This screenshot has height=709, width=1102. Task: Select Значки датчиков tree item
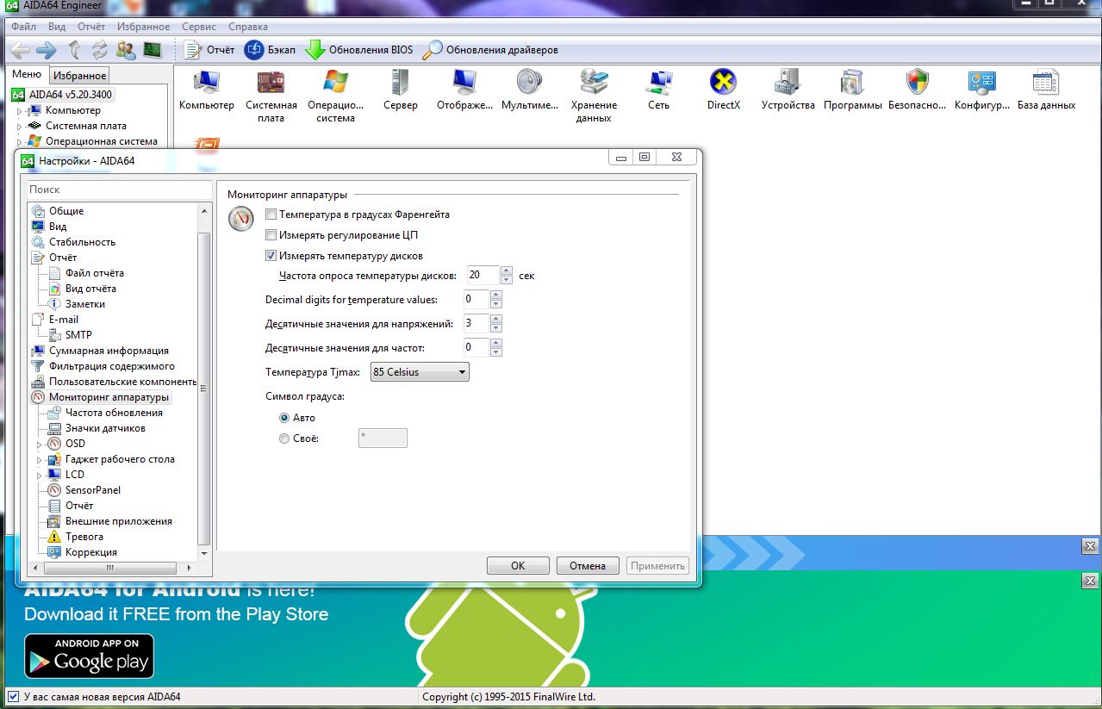105,428
